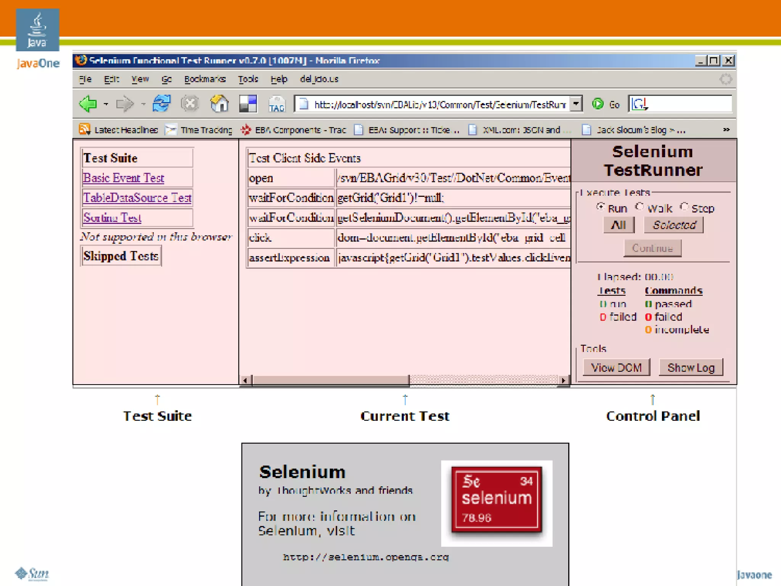The width and height of the screenshot is (781, 586).
Task: Open the Basic Event Test link
Action: (x=124, y=178)
